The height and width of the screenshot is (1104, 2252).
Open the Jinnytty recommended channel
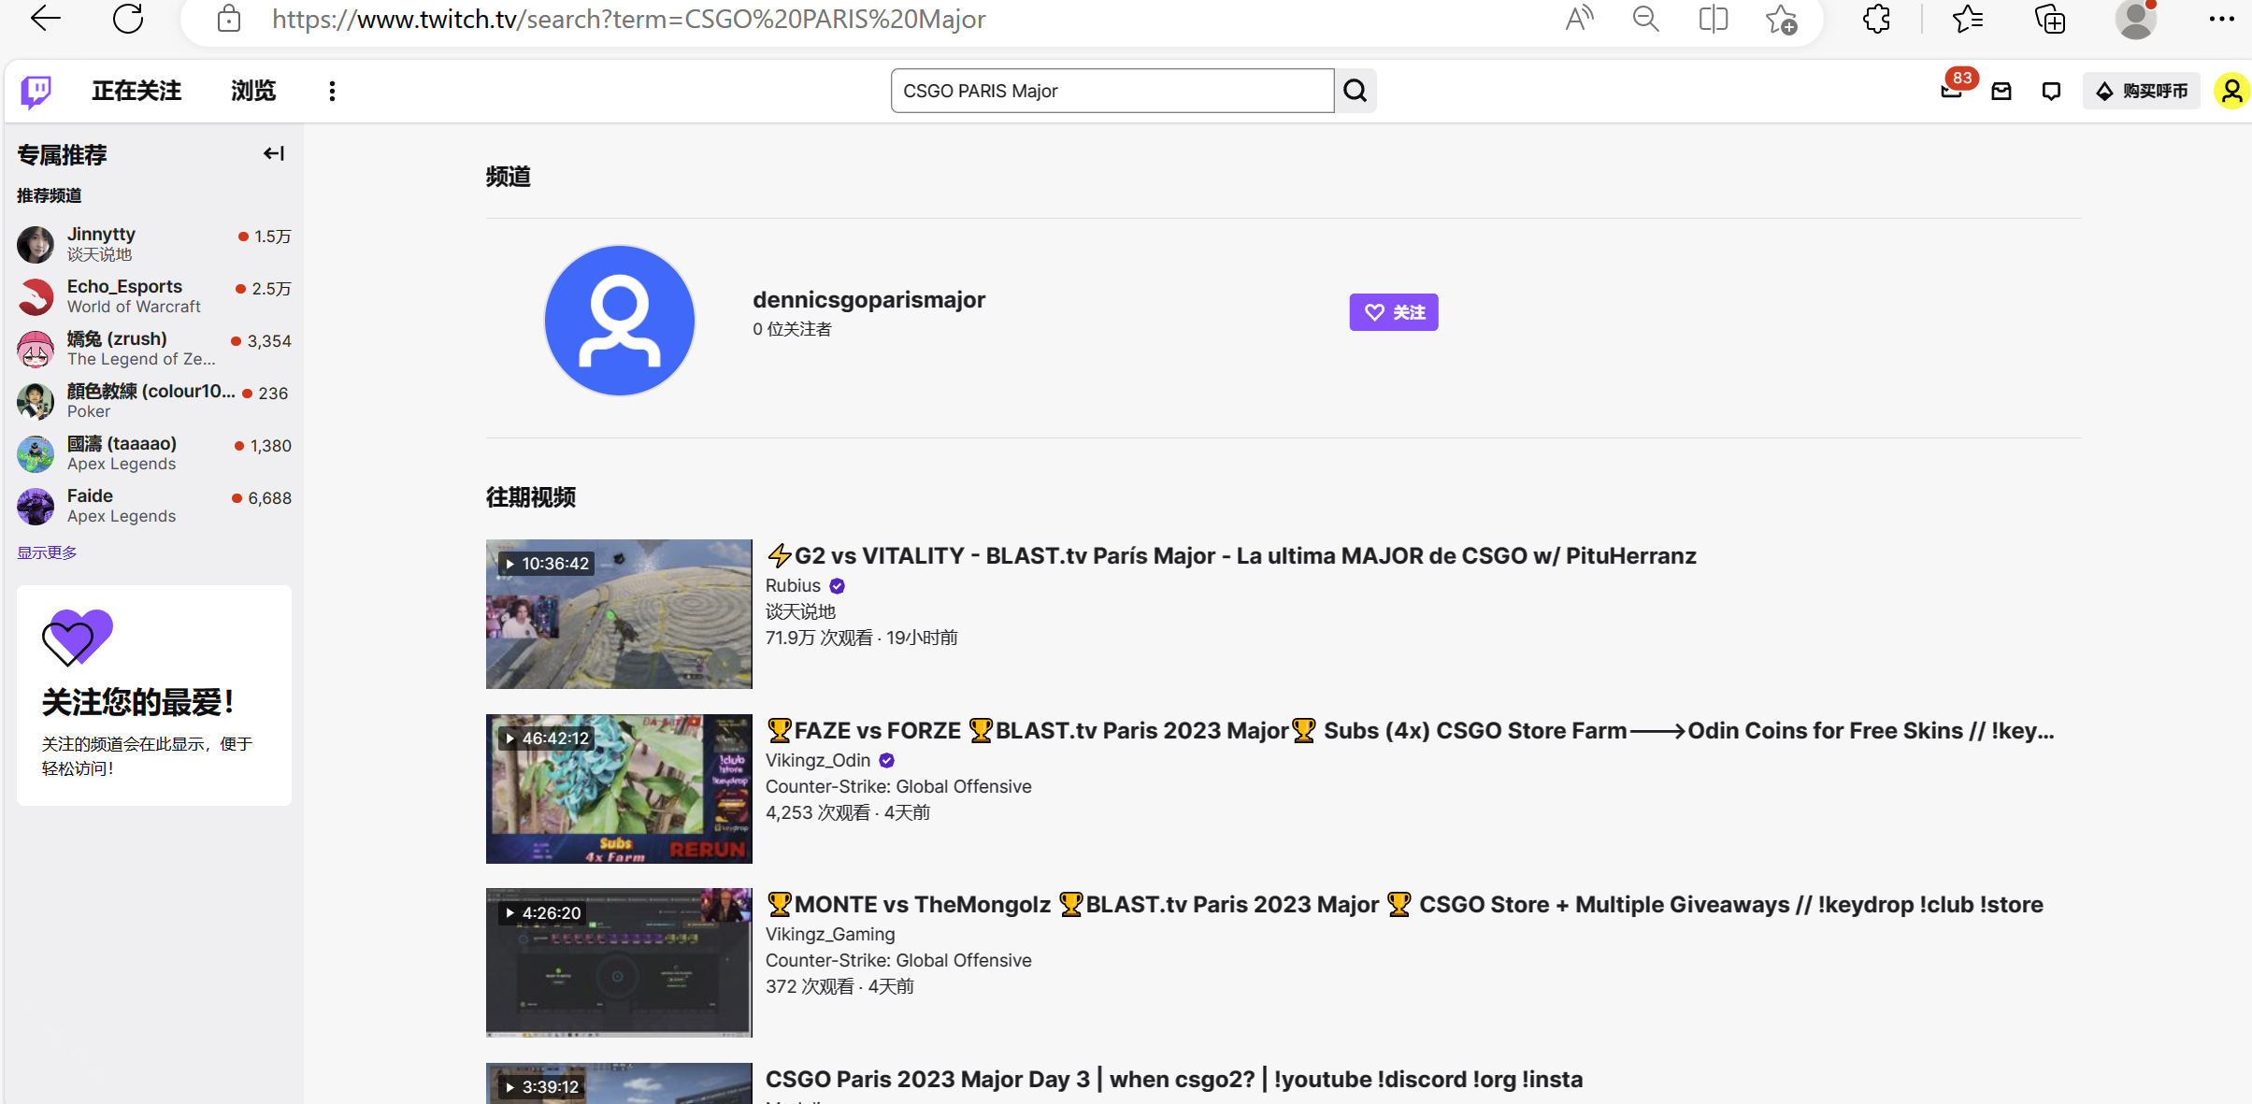click(154, 243)
